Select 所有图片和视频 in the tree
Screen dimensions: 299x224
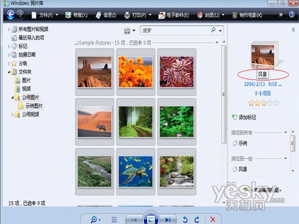(x=33, y=29)
